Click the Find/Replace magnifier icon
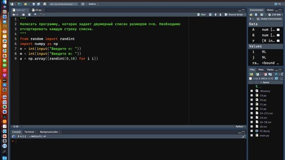Viewport: 285px width, 160px height. point(36,15)
